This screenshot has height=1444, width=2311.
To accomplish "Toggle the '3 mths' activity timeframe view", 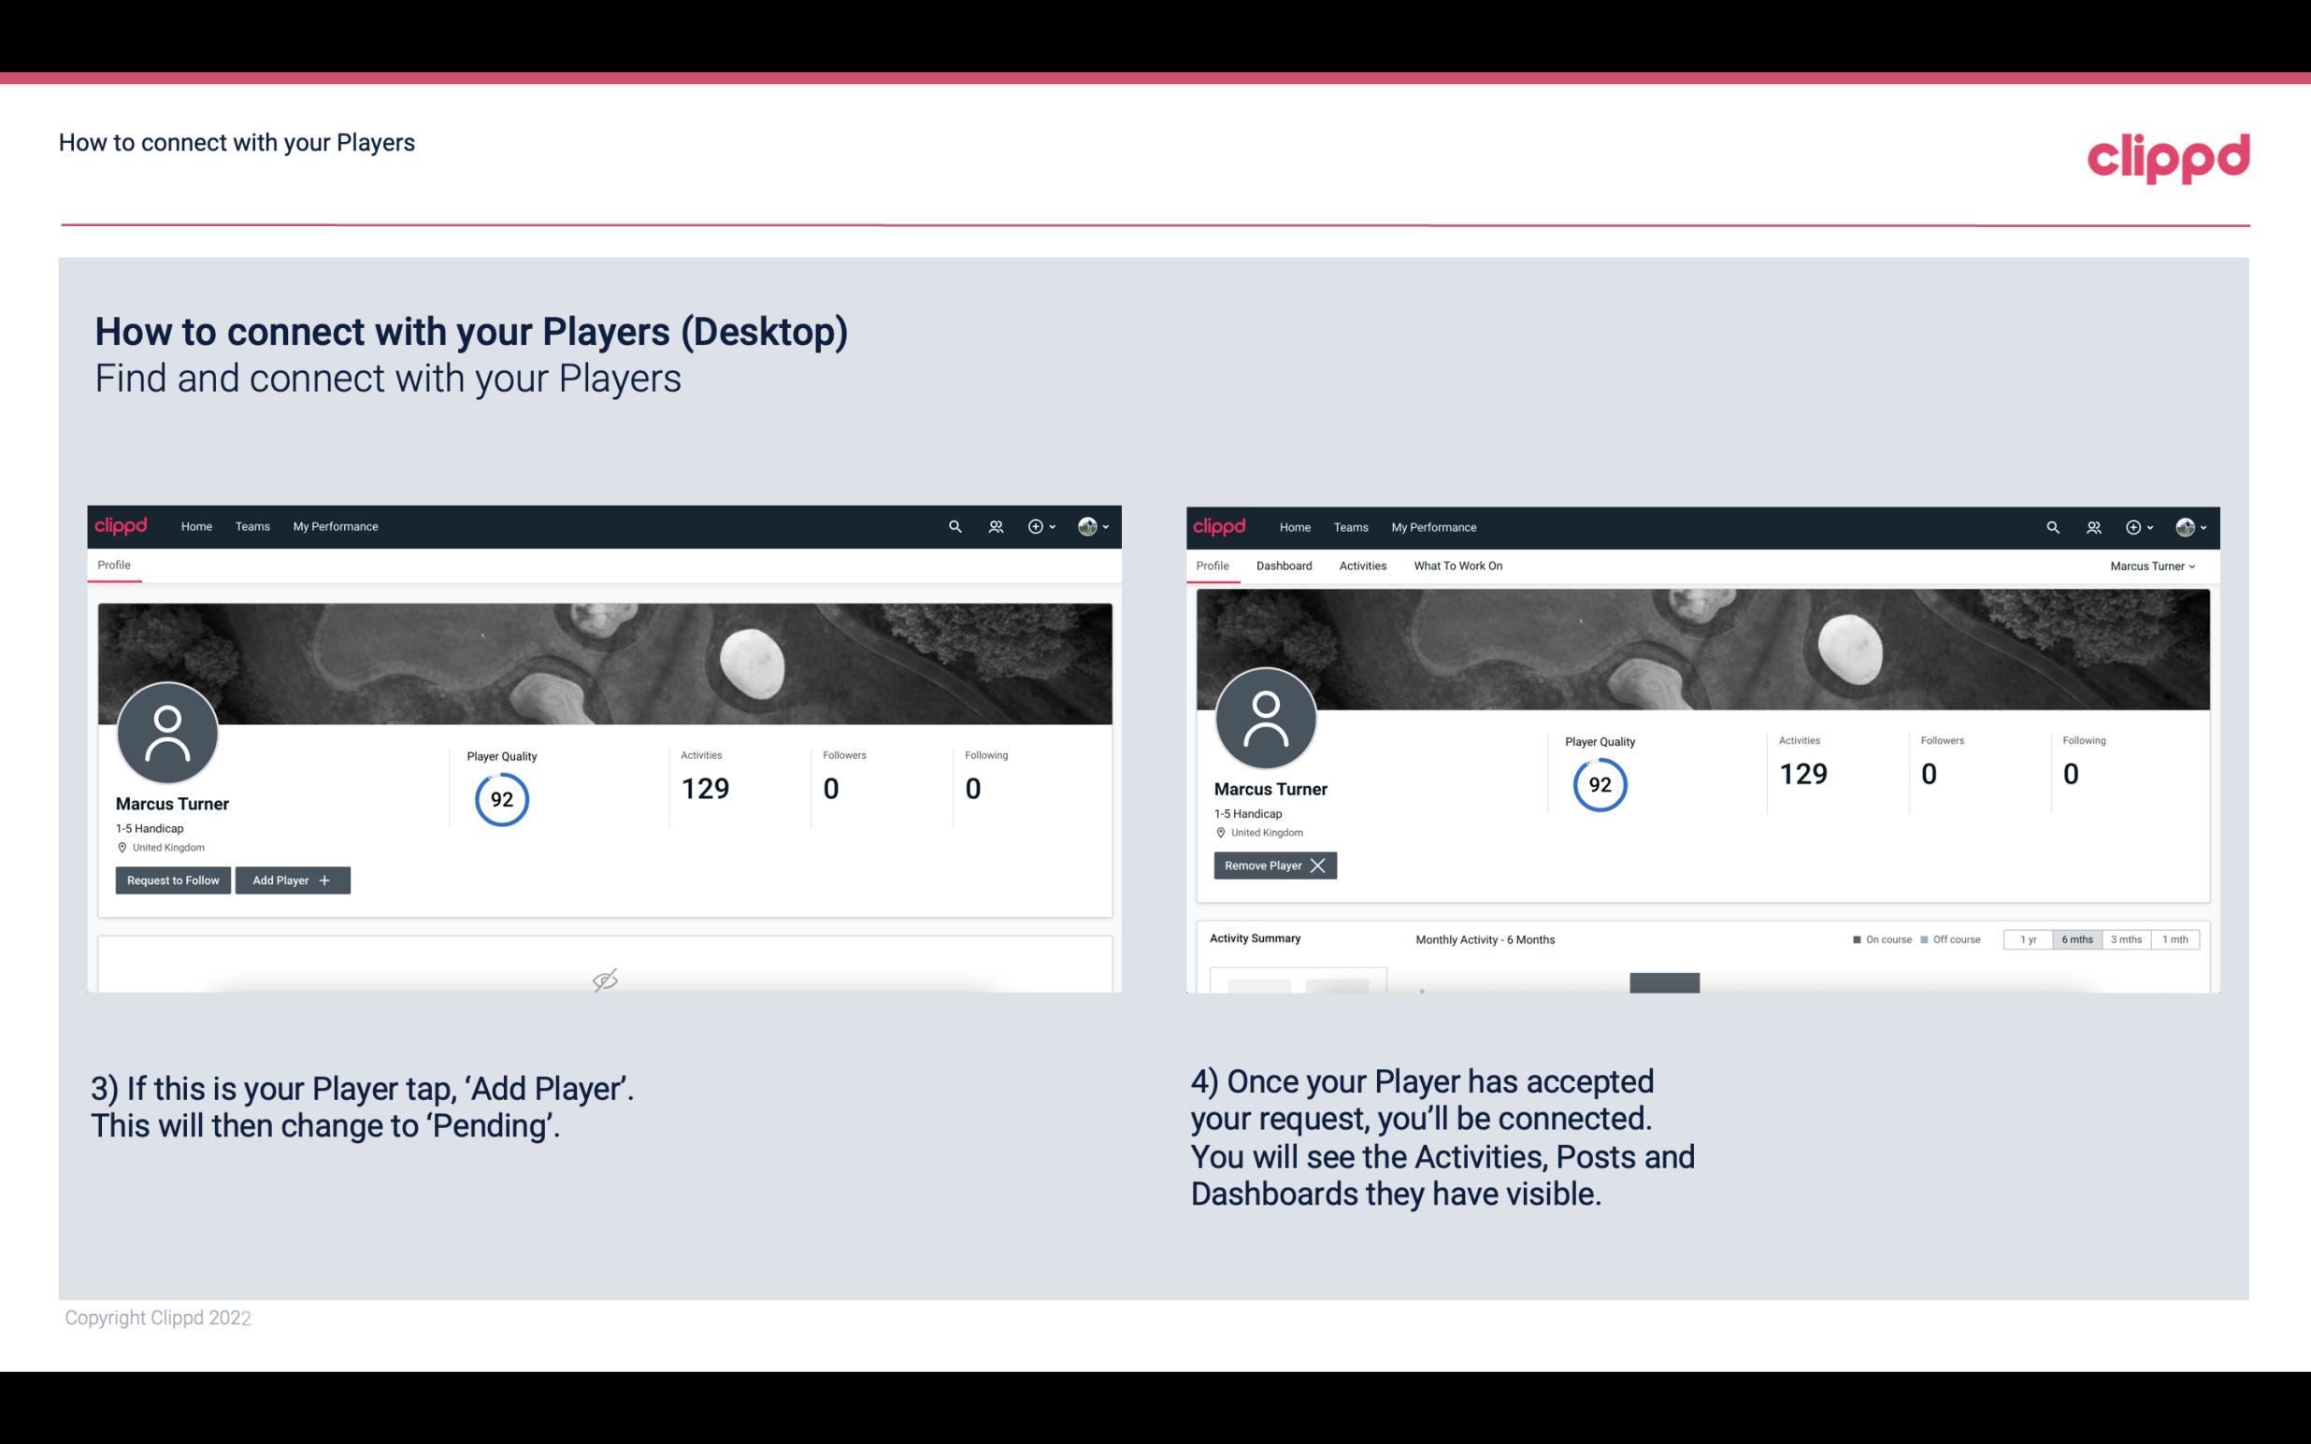I will (2126, 938).
